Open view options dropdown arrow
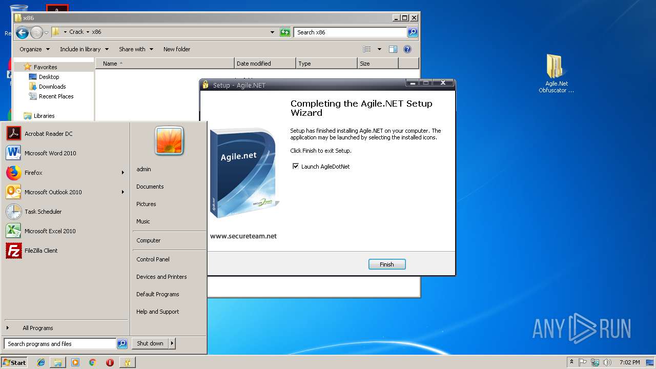The width and height of the screenshot is (656, 369). click(379, 49)
